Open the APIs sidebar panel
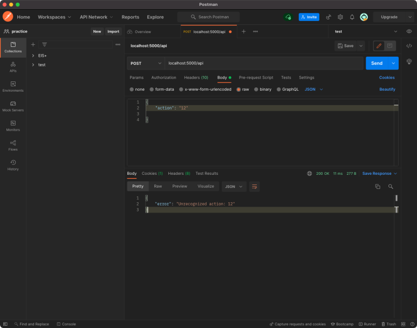417x328 pixels. coord(13,67)
